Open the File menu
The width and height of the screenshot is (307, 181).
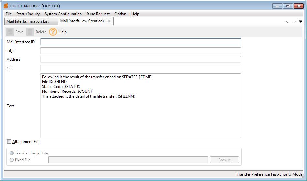pyautogui.click(x=9, y=14)
